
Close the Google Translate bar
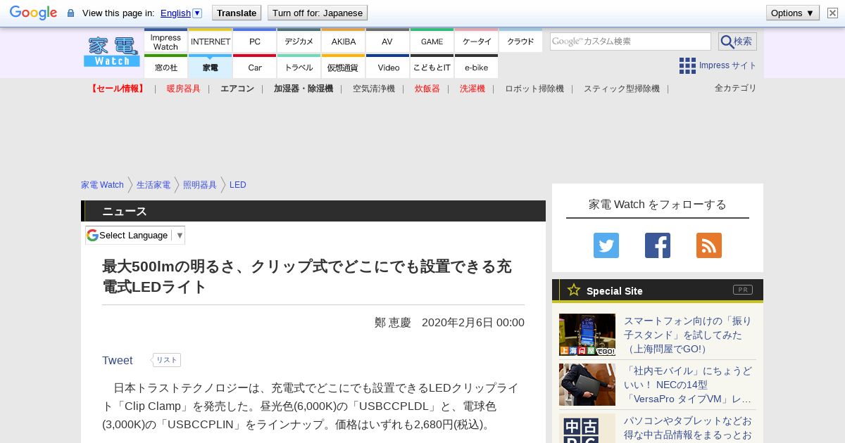pos(832,13)
